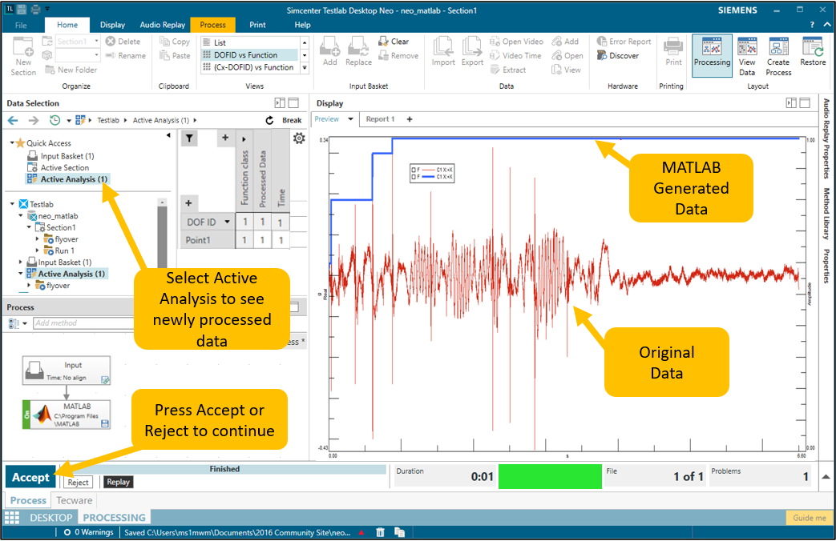Toggle first F checkbox in plot legend
The height and width of the screenshot is (541, 836).
tap(414, 170)
